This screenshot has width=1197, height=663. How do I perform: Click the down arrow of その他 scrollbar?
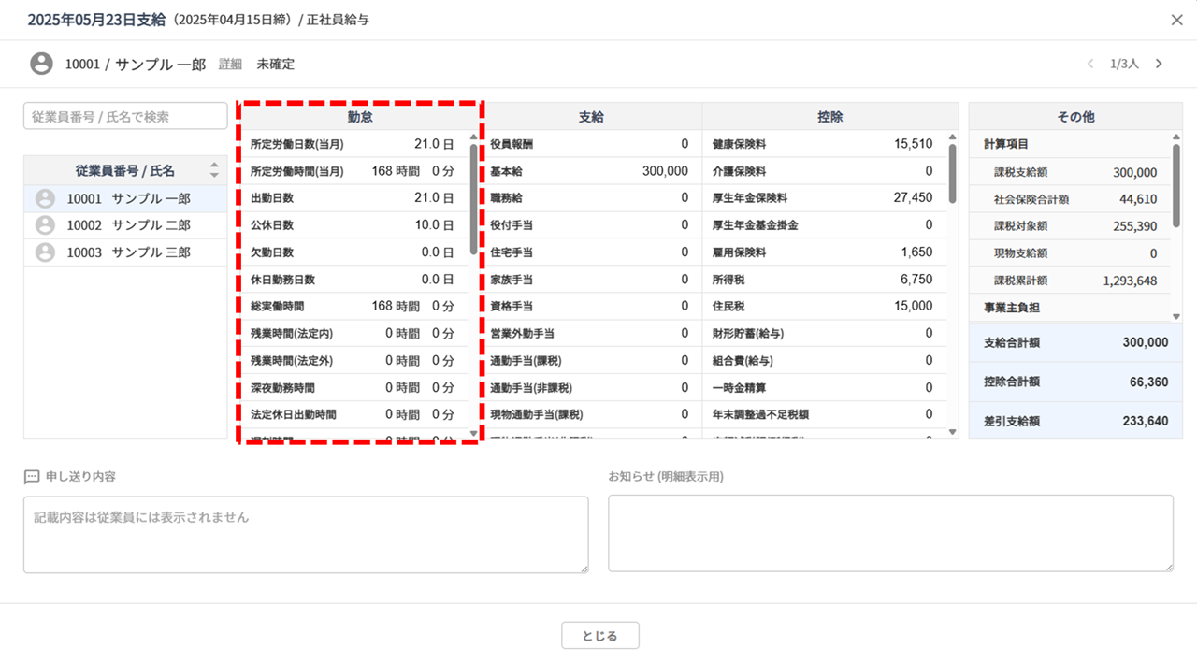coord(1176,317)
